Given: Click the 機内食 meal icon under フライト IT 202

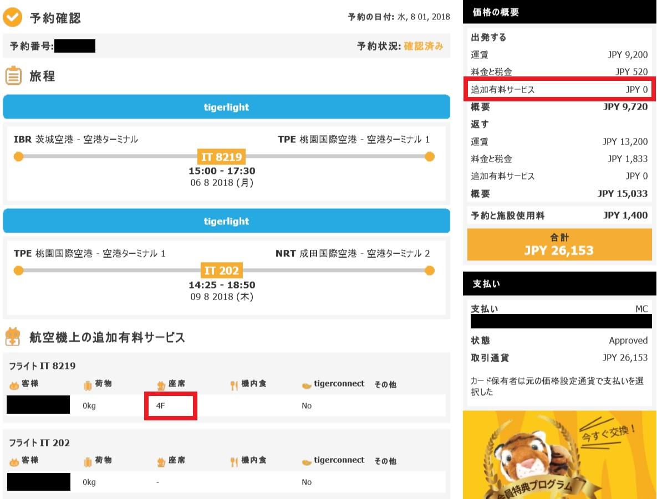Looking at the screenshot, I should 234,461.
